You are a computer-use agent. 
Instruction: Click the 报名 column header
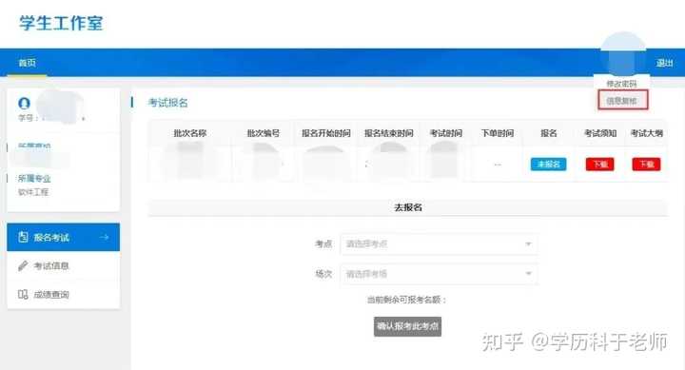pyautogui.click(x=549, y=133)
